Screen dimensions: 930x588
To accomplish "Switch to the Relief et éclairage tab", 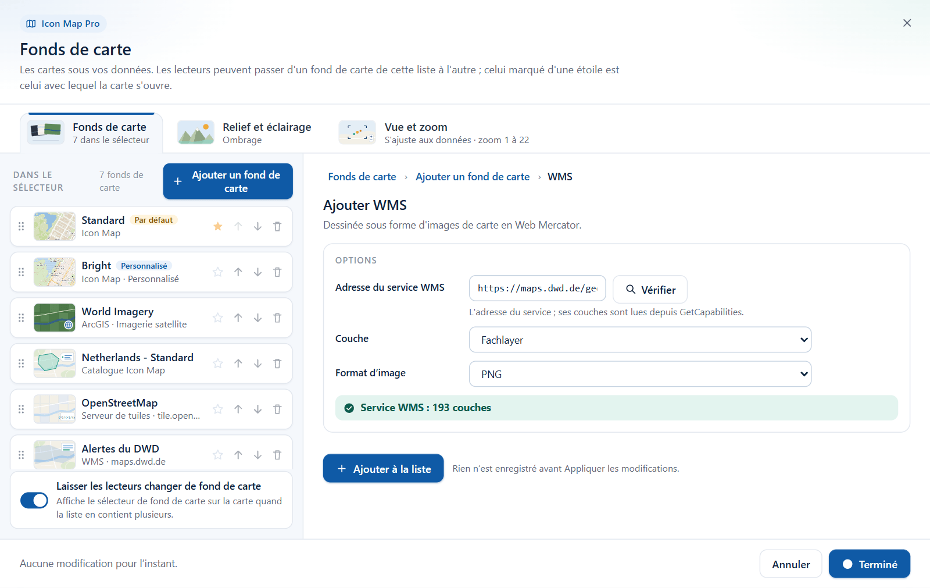I will pos(245,133).
